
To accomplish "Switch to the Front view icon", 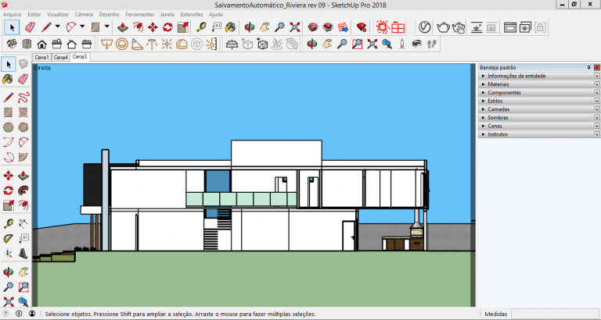I will coord(41,44).
